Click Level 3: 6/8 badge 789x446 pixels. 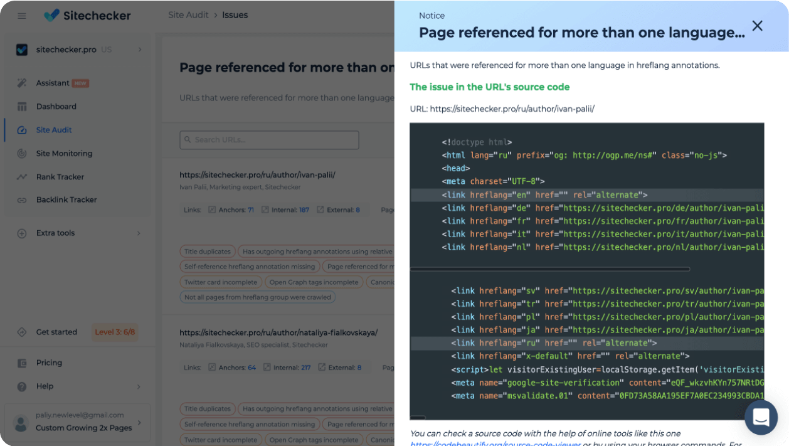click(x=115, y=332)
